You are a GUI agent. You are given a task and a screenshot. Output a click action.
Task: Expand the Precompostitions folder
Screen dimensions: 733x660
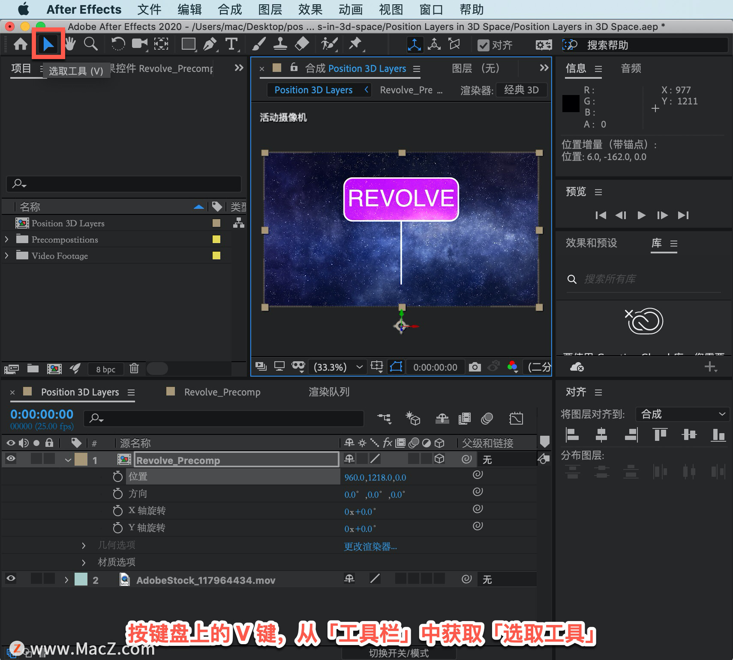6,239
